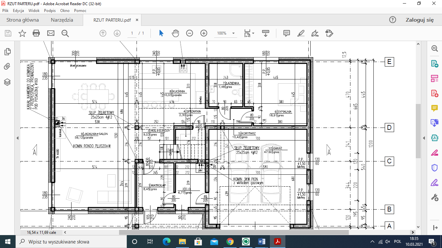Switch to Strona główna tab

pos(23,20)
